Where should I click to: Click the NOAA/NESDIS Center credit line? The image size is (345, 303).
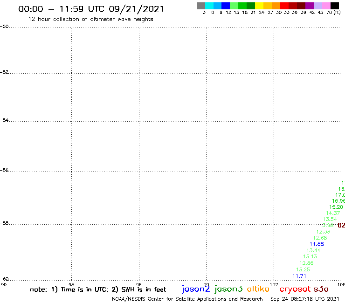click(x=187, y=299)
